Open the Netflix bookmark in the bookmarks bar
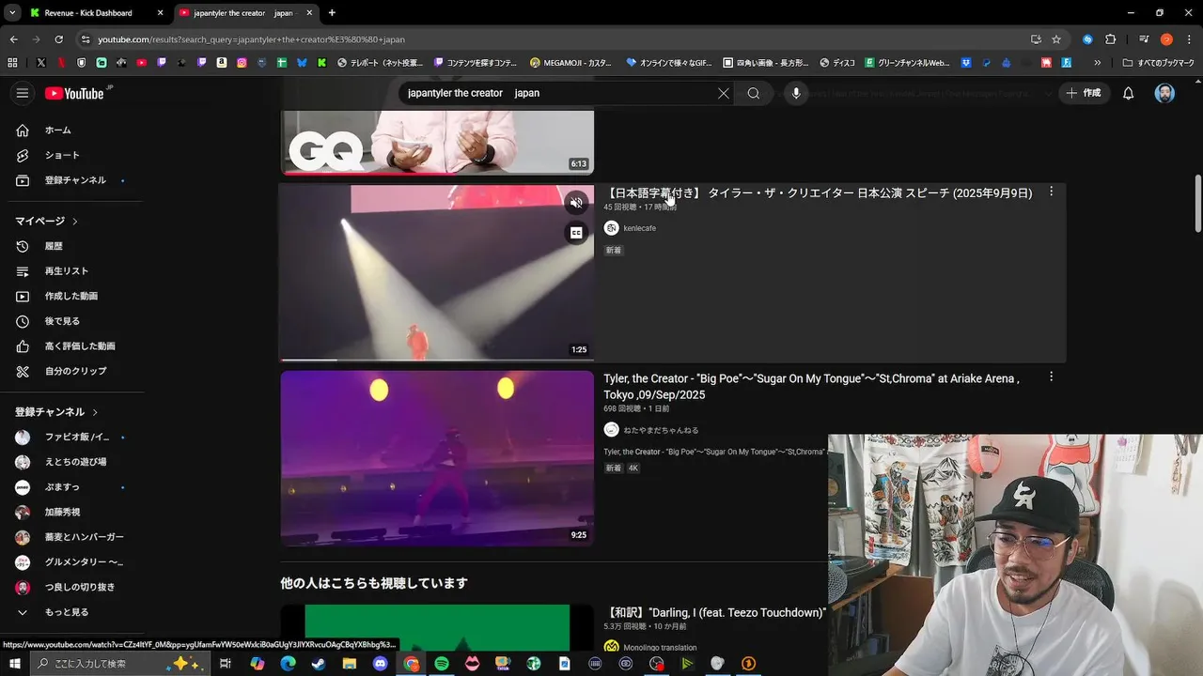 [61, 63]
